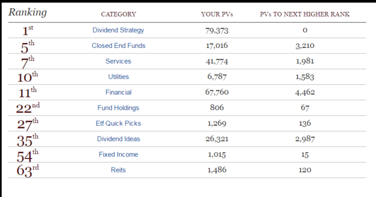Click the YOUR PVs column header
Viewport: 376px width, 197px height.
pyautogui.click(x=217, y=14)
